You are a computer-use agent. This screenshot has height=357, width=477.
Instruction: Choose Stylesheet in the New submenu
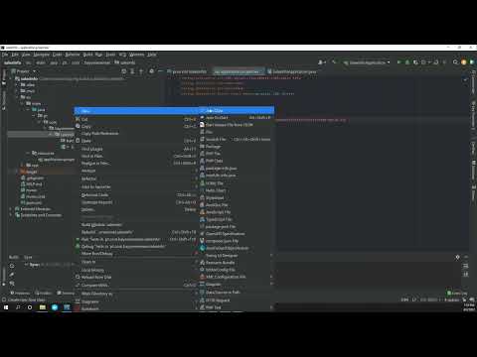tap(237, 197)
